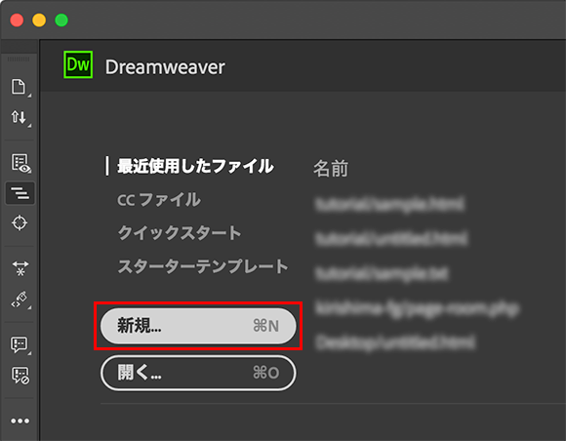
Task: Open the file management up-down arrows icon
Action: pyautogui.click(x=19, y=117)
